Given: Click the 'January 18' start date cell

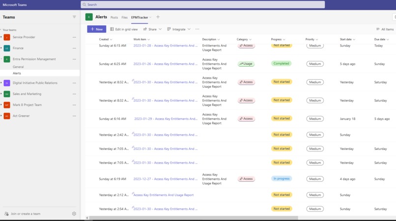Looking at the screenshot, I should (x=347, y=119).
